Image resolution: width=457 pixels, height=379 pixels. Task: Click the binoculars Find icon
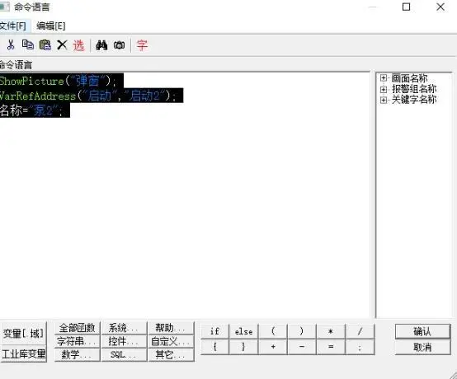pyautogui.click(x=101, y=45)
